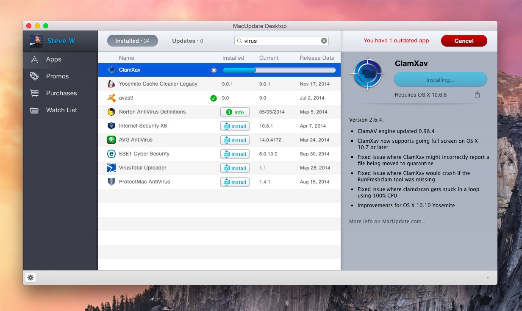
Task: Cancel the ClamXav download in its row
Action: click(x=214, y=70)
